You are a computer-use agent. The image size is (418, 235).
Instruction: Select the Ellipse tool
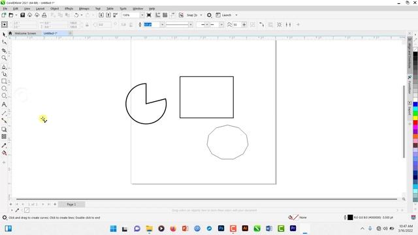click(x=4, y=88)
